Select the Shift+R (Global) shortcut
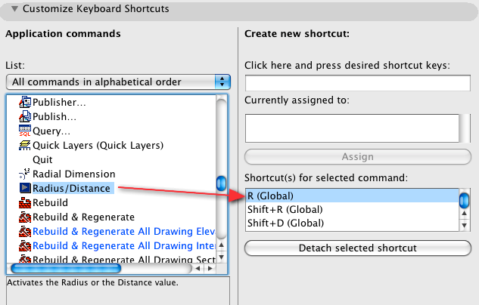Screen dimensions: 479x305 (x=285, y=209)
